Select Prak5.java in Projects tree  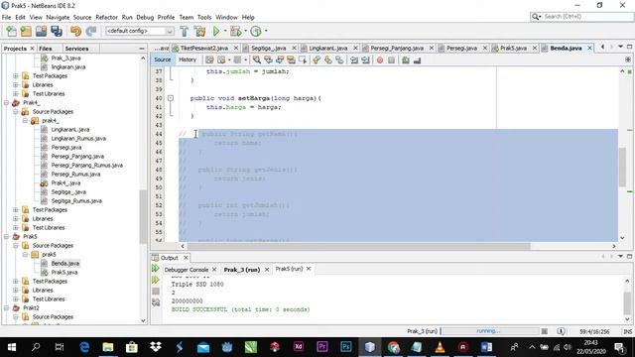pos(64,272)
